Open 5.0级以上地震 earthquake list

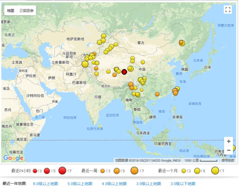80,183
